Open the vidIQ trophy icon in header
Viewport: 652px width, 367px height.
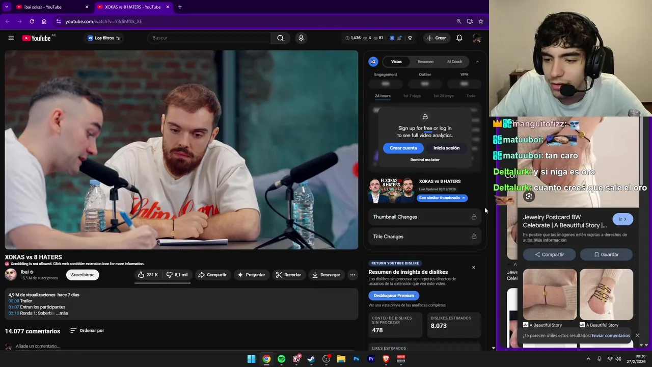[410, 38]
